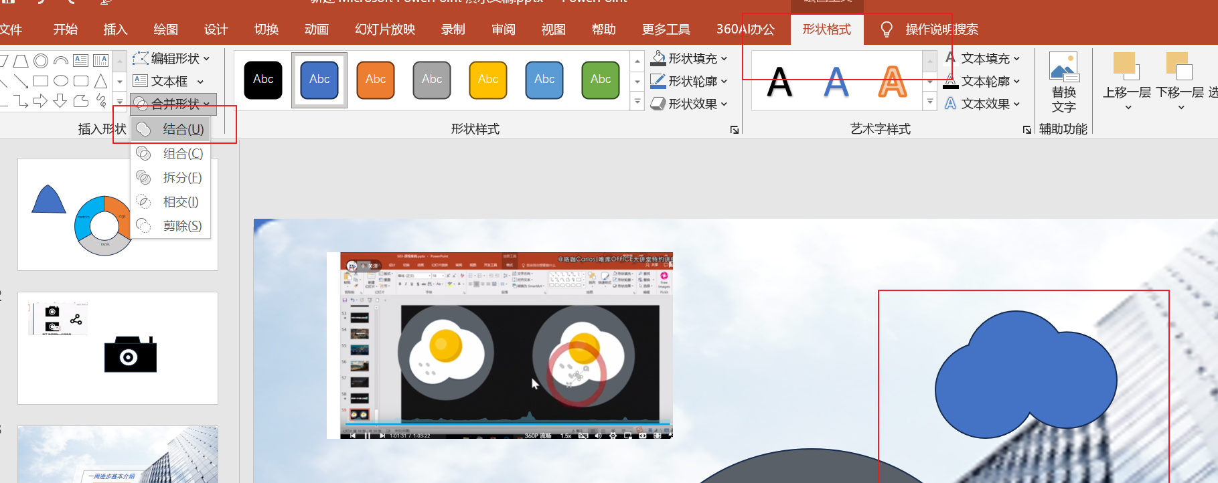Expand shapes gallery with More arrow
Viewport: 1218px width, 483px height.
(120, 101)
